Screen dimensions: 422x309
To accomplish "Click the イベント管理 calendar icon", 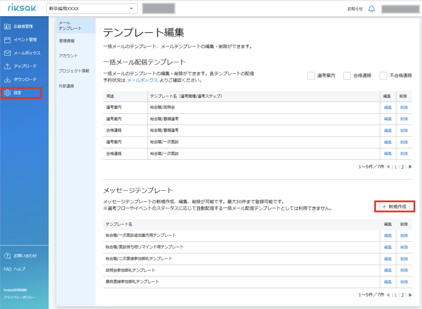I will click(7, 40).
